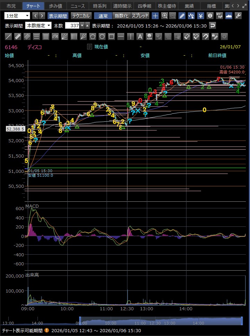This screenshot has height=336, width=250.
Task: Toggle スプレッド display mode
Action: coord(140,16)
